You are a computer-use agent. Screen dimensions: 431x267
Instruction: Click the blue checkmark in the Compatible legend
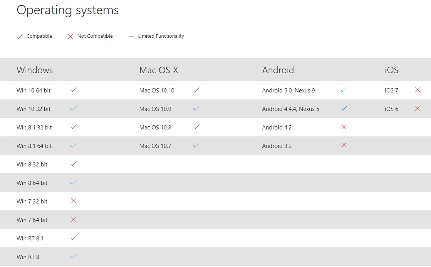(20, 37)
